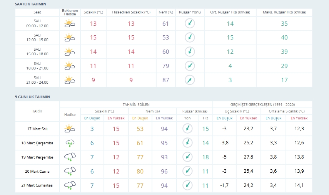Click the rainy cloud icon for 19 Mart Perşembe

click(70, 157)
